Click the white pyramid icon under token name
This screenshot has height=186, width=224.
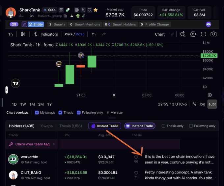(72, 16)
